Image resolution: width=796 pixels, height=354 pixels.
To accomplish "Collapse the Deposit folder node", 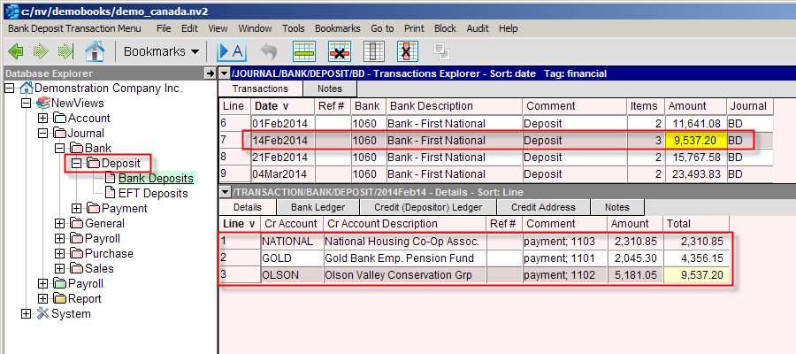I will coord(76,164).
